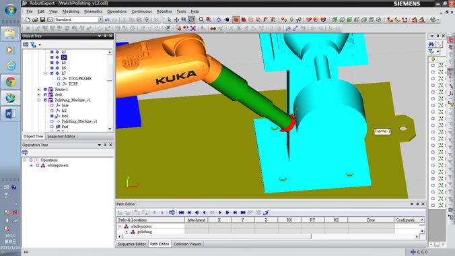Expand the desk tree node
This screenshot has width=455, height=256.
tap(38, 95)
